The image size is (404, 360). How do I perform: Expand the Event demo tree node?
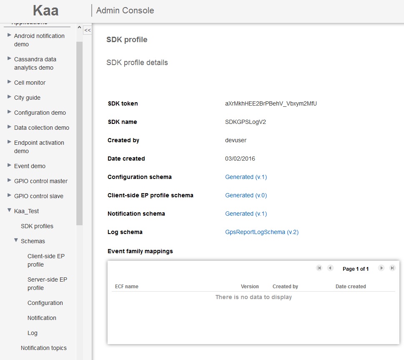pyautogui.click(x=9, y=165)
